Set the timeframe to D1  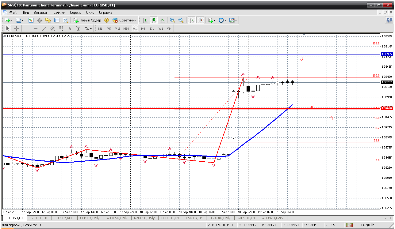152,28
